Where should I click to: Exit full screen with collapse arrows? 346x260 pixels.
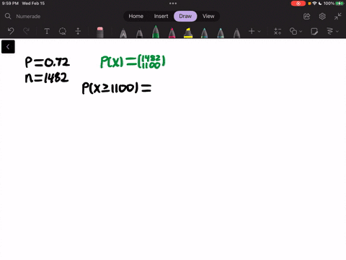click(338, 17)
